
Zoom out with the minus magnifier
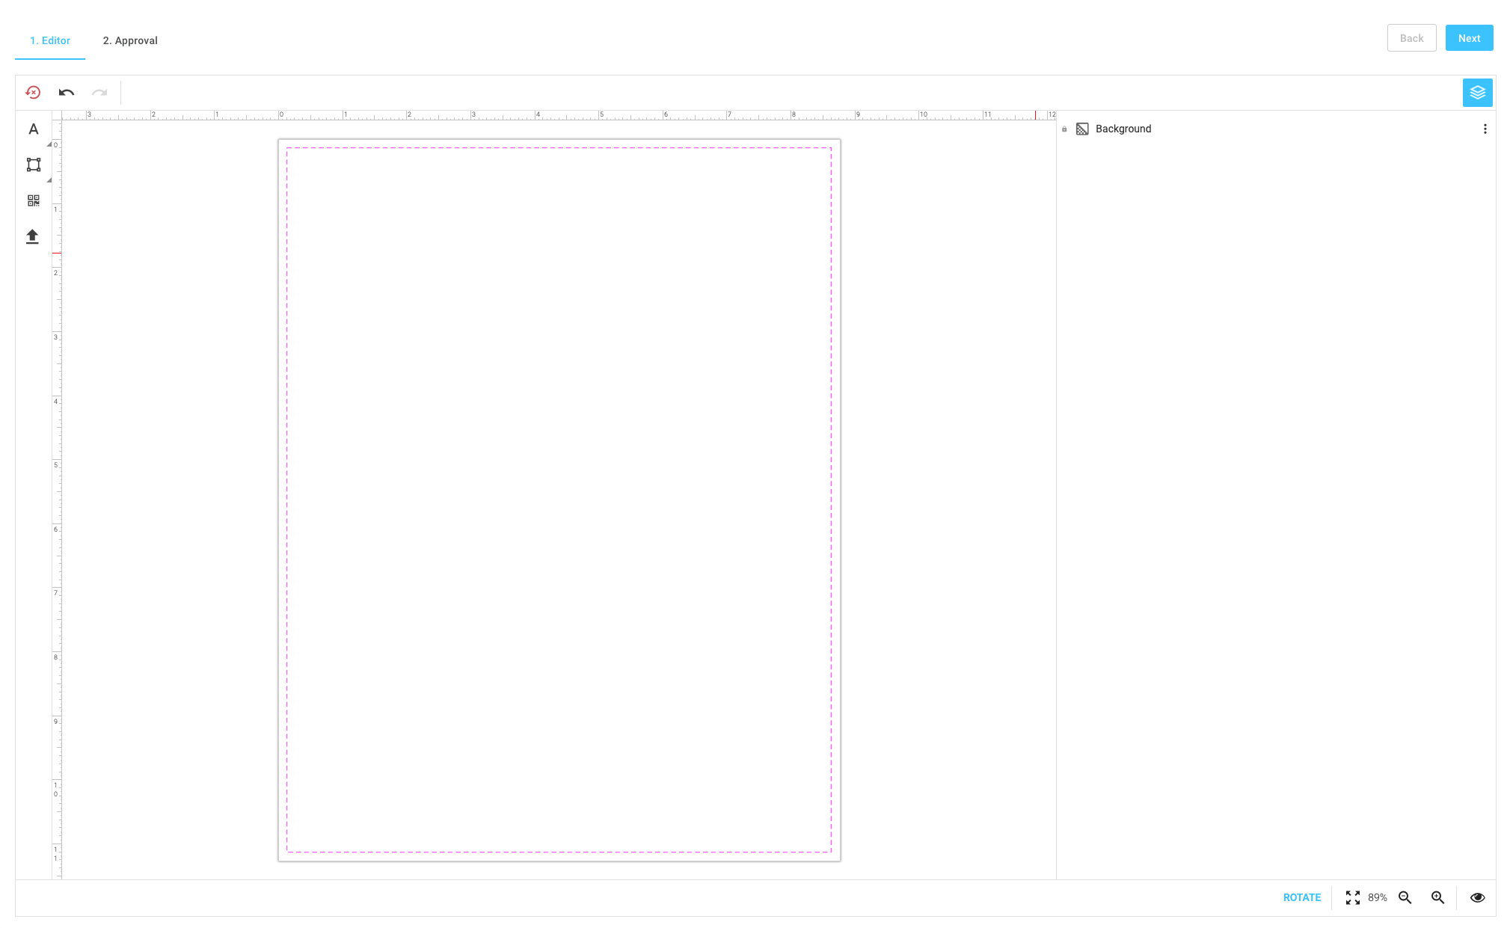coord(1405,897)
